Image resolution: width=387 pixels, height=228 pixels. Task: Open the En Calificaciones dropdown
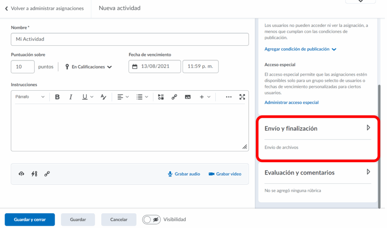click(89, 67)
